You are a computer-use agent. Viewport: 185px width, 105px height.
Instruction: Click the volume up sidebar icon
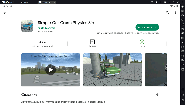pos(183,16)
